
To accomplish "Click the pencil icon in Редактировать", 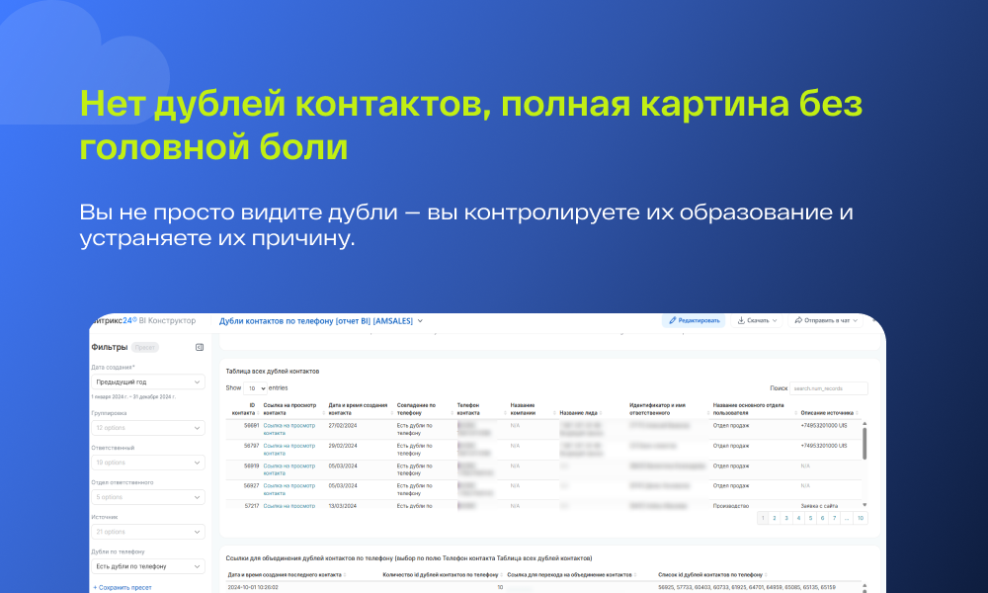I will click(672, 321).
